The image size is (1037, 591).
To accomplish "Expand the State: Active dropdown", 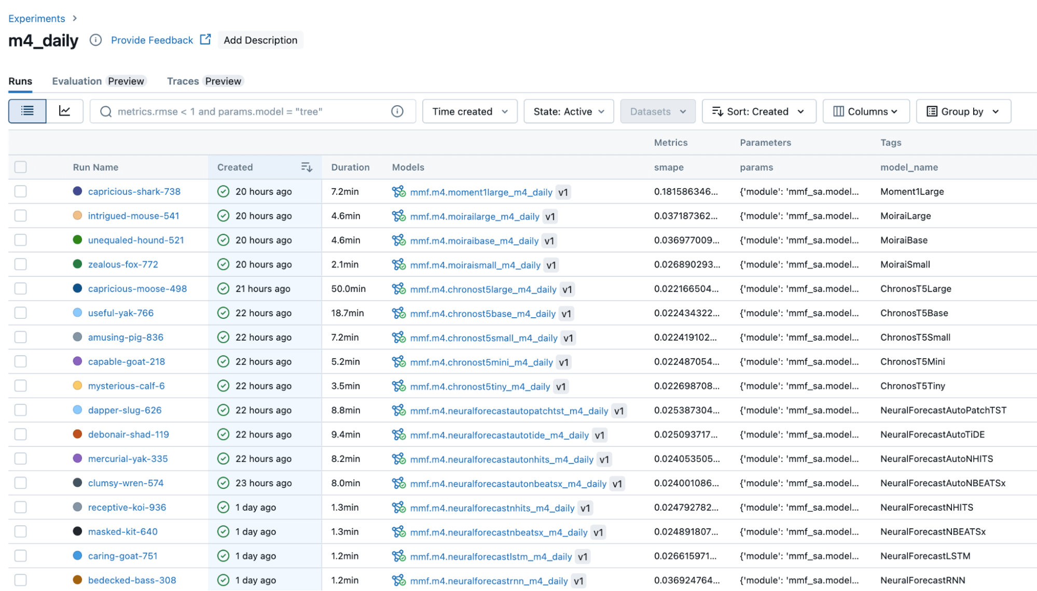I will [569, 111].
